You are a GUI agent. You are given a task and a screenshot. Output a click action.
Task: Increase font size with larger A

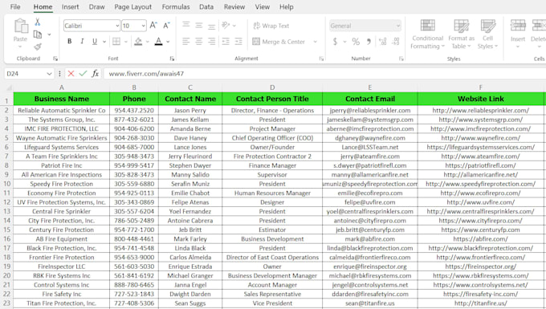[x=153, y=26]
